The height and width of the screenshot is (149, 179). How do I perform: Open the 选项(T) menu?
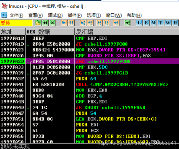[x=94, y=15]
